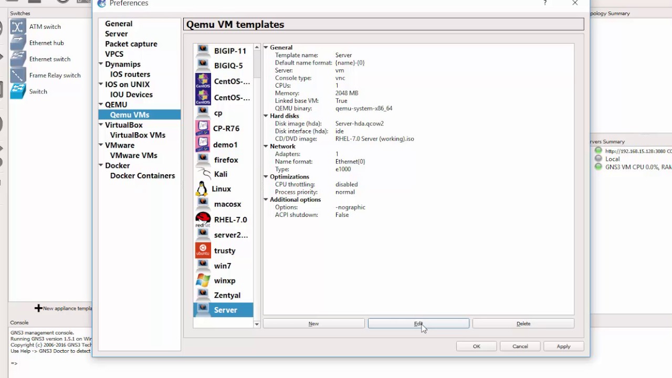Select the winxp Windows icon
The image size is (672, 378).
click(x=203, y=280)
